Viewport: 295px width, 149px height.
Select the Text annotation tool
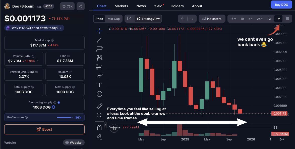[99, 85]
